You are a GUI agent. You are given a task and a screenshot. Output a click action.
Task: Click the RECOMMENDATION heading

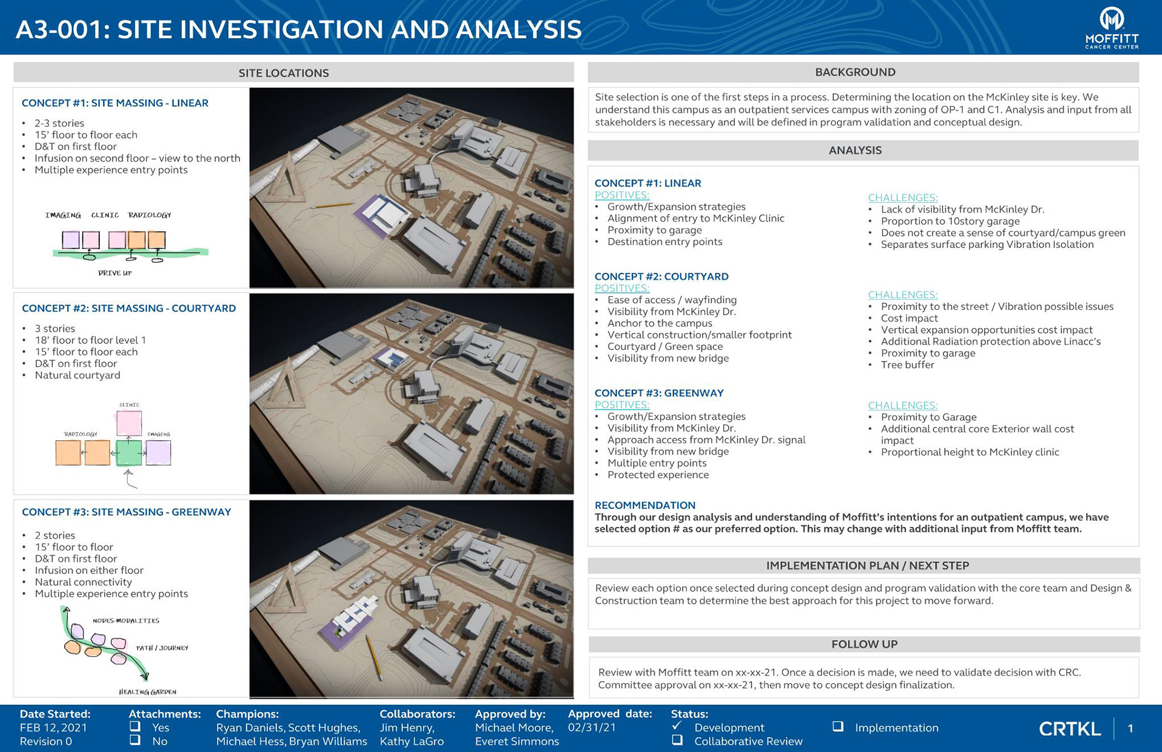click(x=645, y=505)
